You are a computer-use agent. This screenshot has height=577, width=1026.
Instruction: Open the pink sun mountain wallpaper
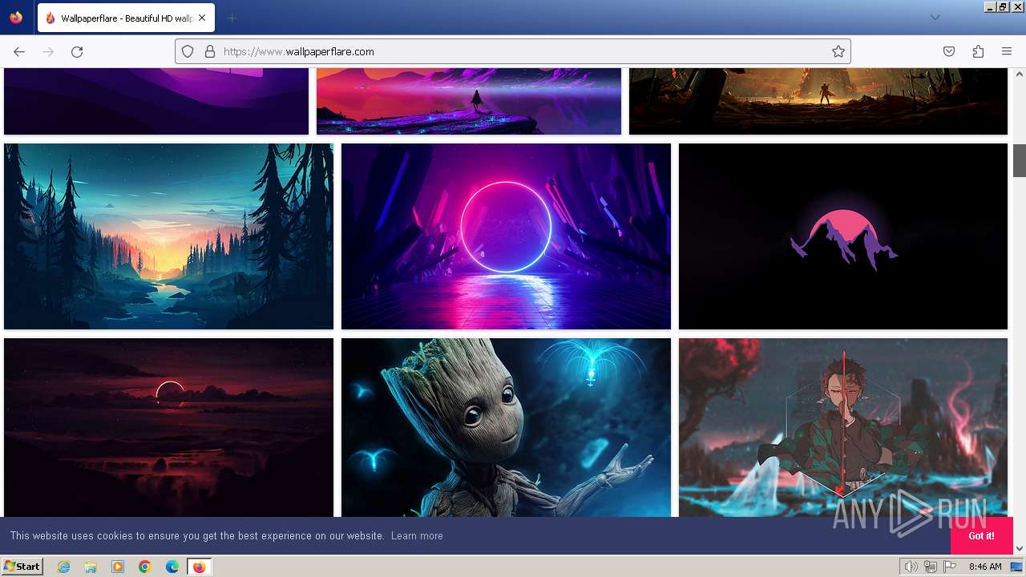click(843, 236)
